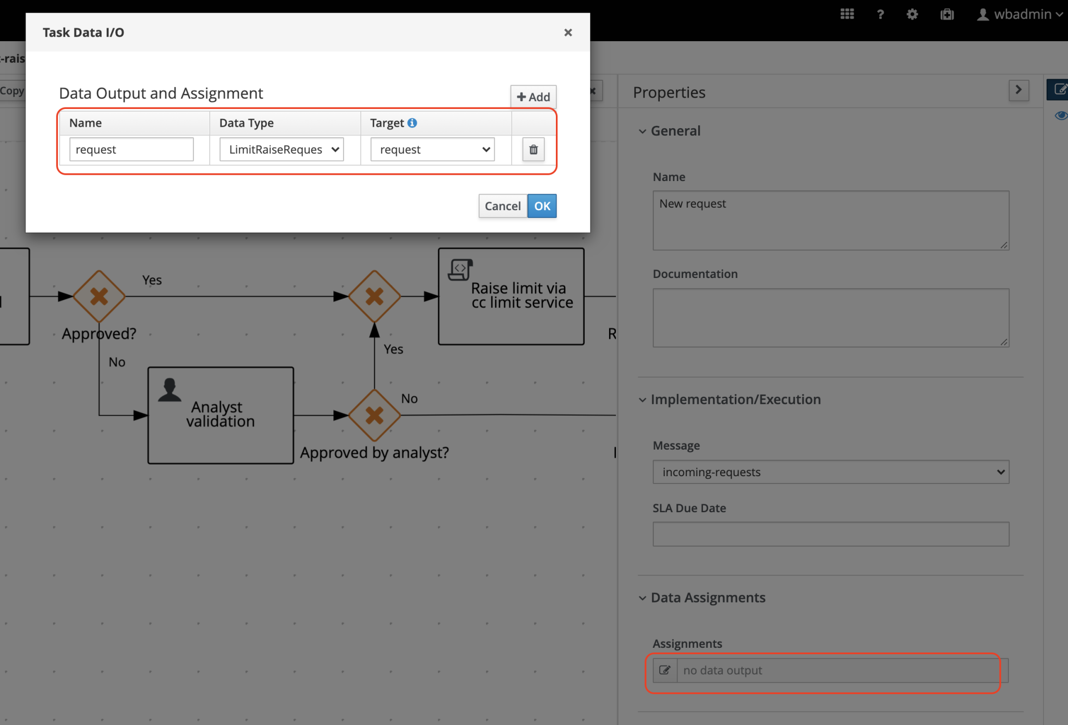The width and height of the screenshot is (1068, 725).
Task: Toggle the eye preview side icon
Action: pos(1061,115)
